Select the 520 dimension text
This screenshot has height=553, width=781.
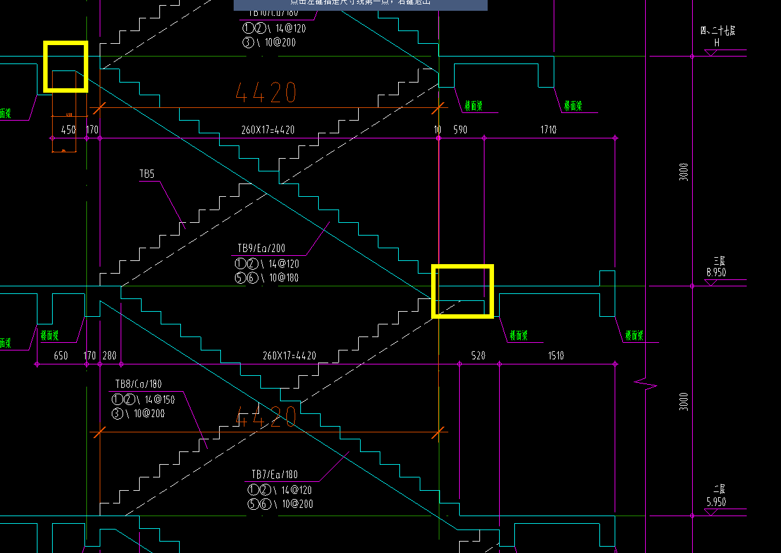tap(478, 356)
